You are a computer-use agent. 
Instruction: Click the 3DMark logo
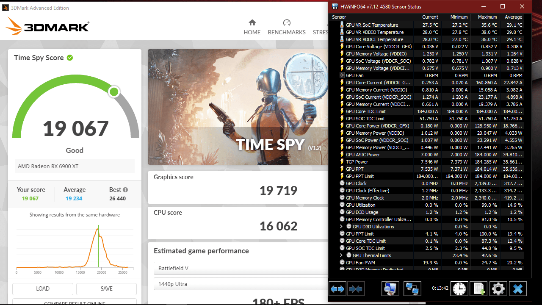coord(47,26)
